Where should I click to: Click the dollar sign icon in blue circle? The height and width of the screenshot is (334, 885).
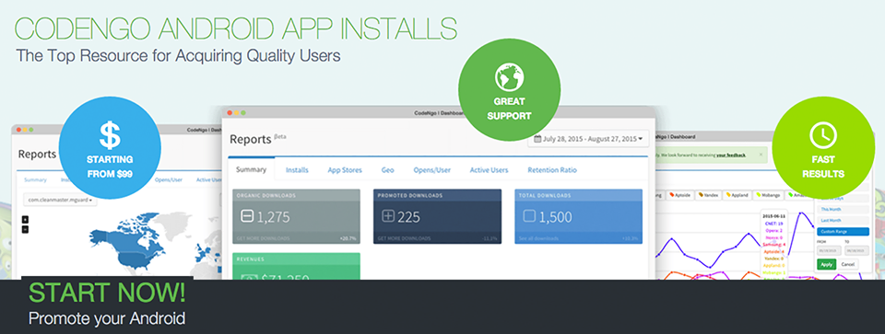click(110, 135)
